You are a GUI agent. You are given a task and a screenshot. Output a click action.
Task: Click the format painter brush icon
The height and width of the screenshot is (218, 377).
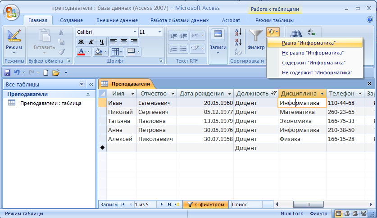tap(62, 51)
